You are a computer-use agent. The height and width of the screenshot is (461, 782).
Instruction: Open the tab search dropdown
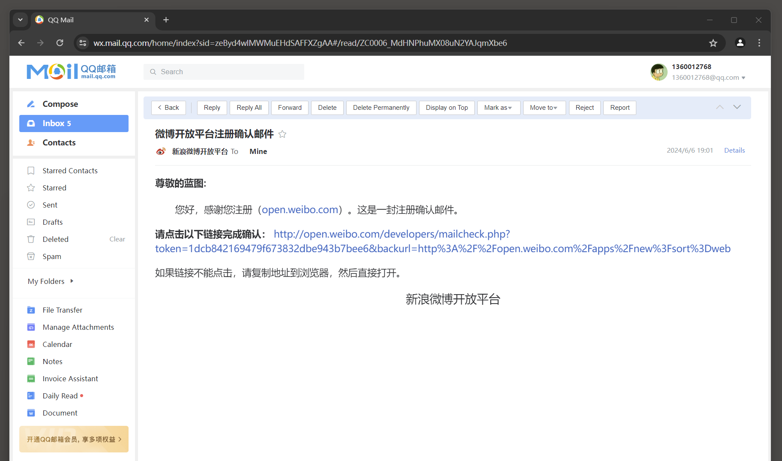20,20
